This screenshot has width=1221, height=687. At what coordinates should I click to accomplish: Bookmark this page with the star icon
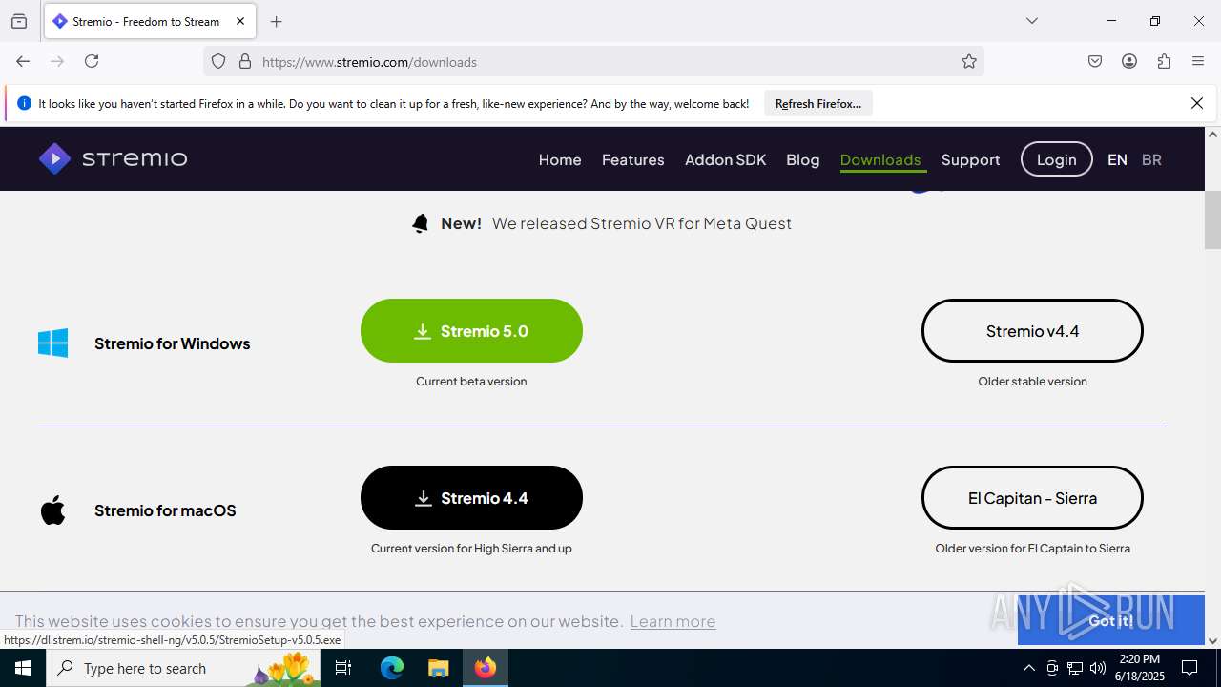[x=969, y=61]
